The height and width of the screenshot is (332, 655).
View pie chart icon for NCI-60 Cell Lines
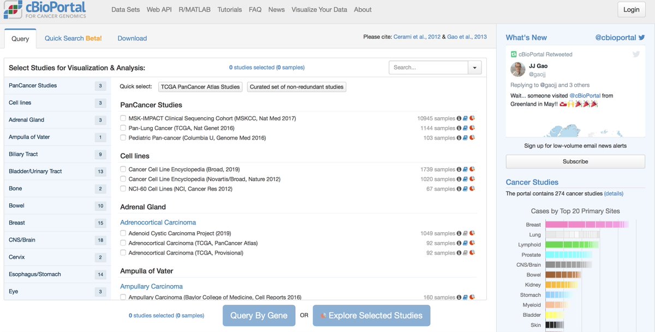tap(472, 189)
